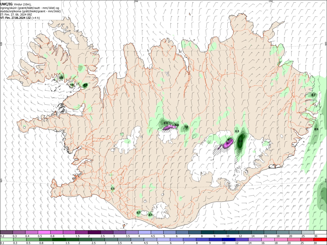Click the '3.7' snowfall value on the glacier

pyautogui.click(x=229, y=141)
